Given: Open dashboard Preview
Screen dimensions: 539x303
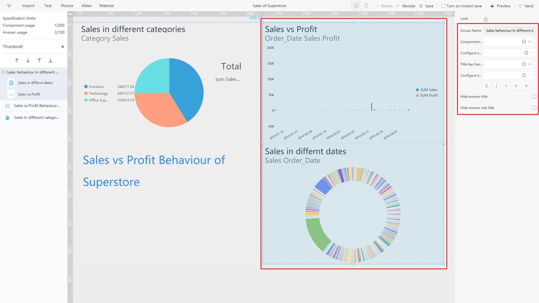Looking at the screenshot, I should pos(500,6).
